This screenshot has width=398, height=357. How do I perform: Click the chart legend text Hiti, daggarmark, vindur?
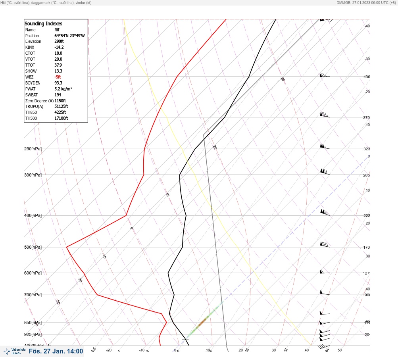[46, 2]
